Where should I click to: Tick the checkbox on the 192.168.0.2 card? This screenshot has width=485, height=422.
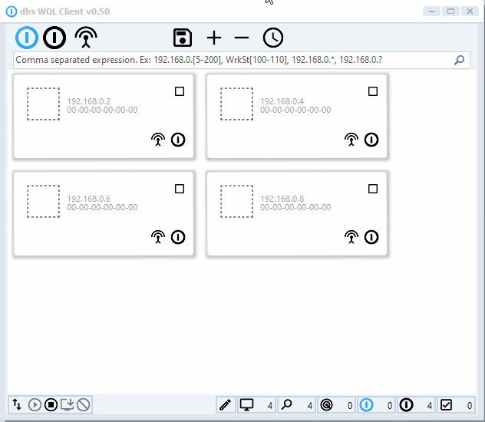pos(180,91)
